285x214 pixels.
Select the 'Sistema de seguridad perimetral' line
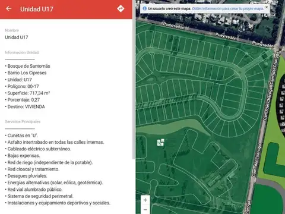click(39, 196)
